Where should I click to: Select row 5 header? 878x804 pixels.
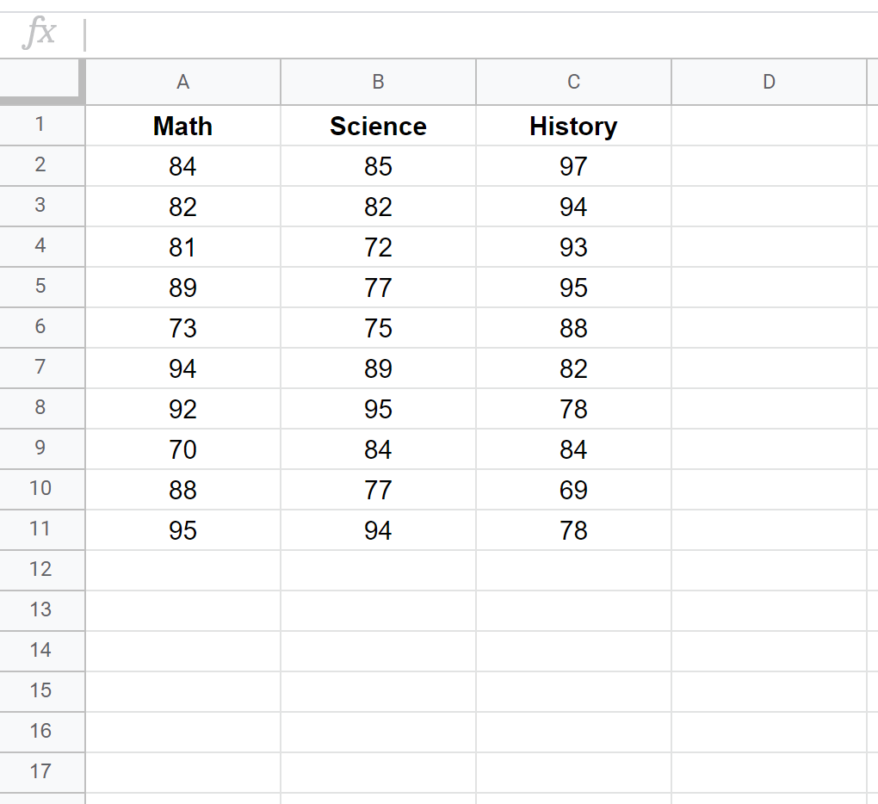coord(41,288)
